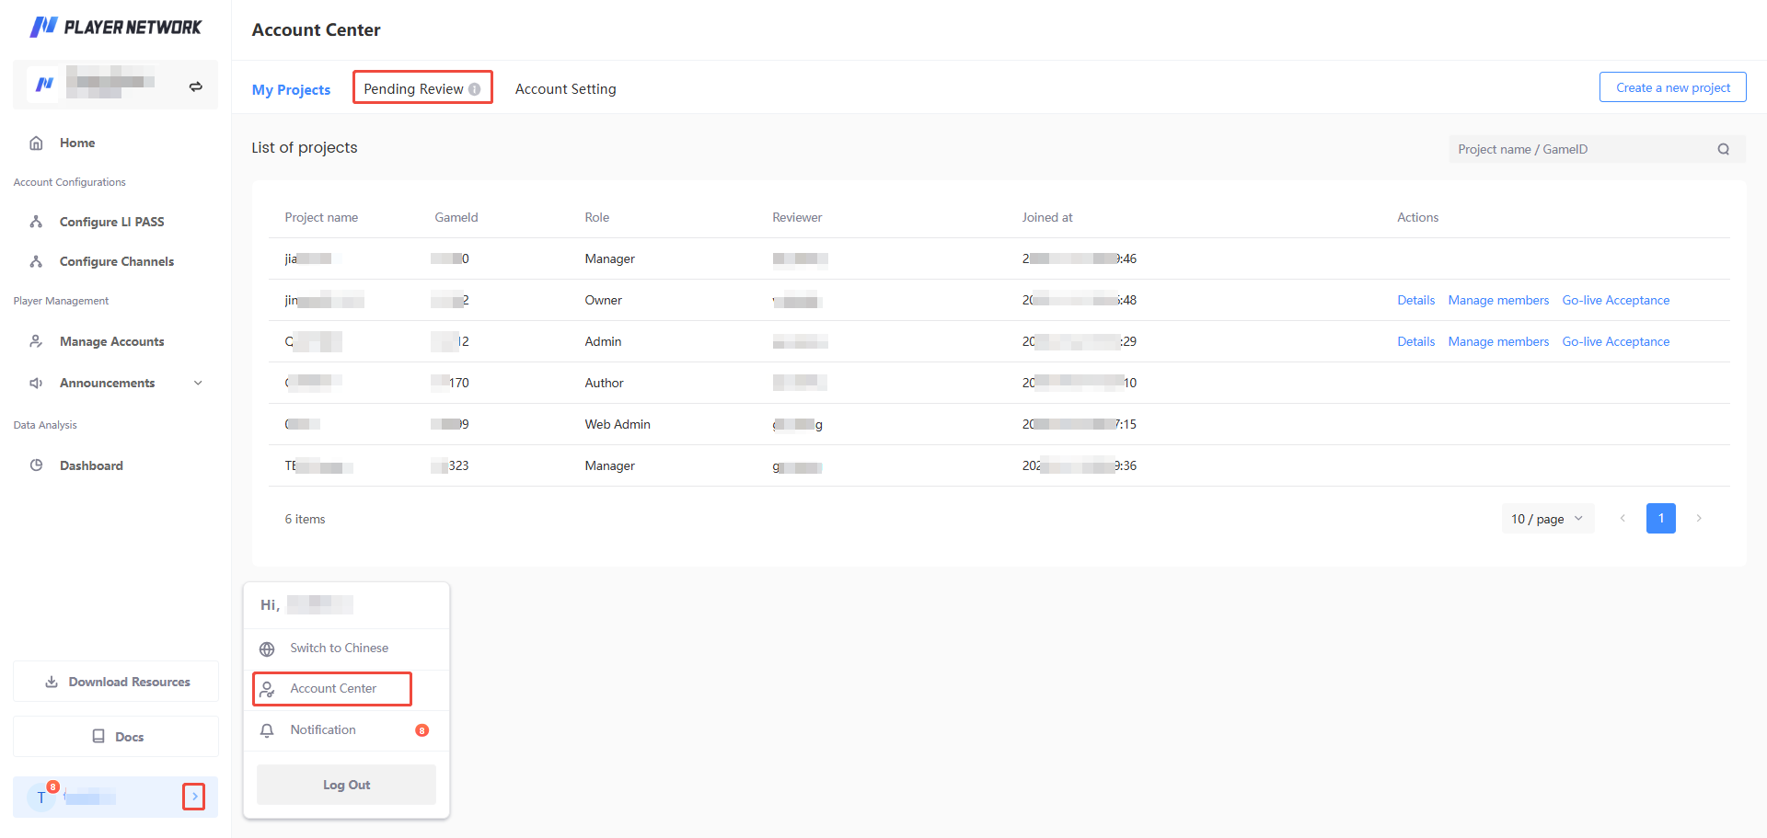Viewport: 1767px width, 838px height.
Task: Open the 10 / page size dropdown
Action: (x=1547, y=519)
